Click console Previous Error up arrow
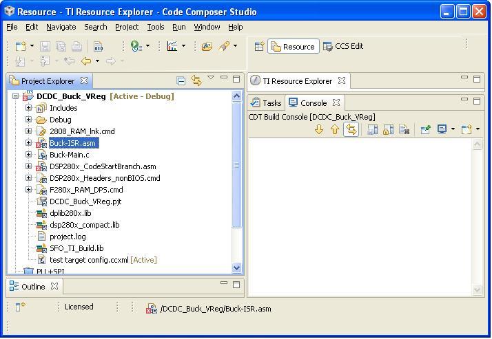492x339 pixels. pos(335,129)
